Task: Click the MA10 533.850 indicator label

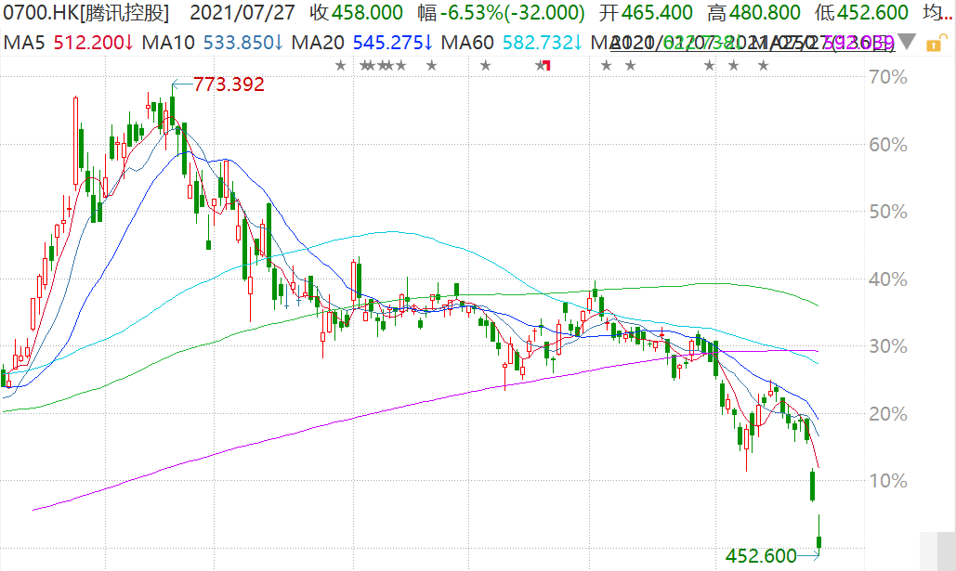Action: click(x=212, y=43)
